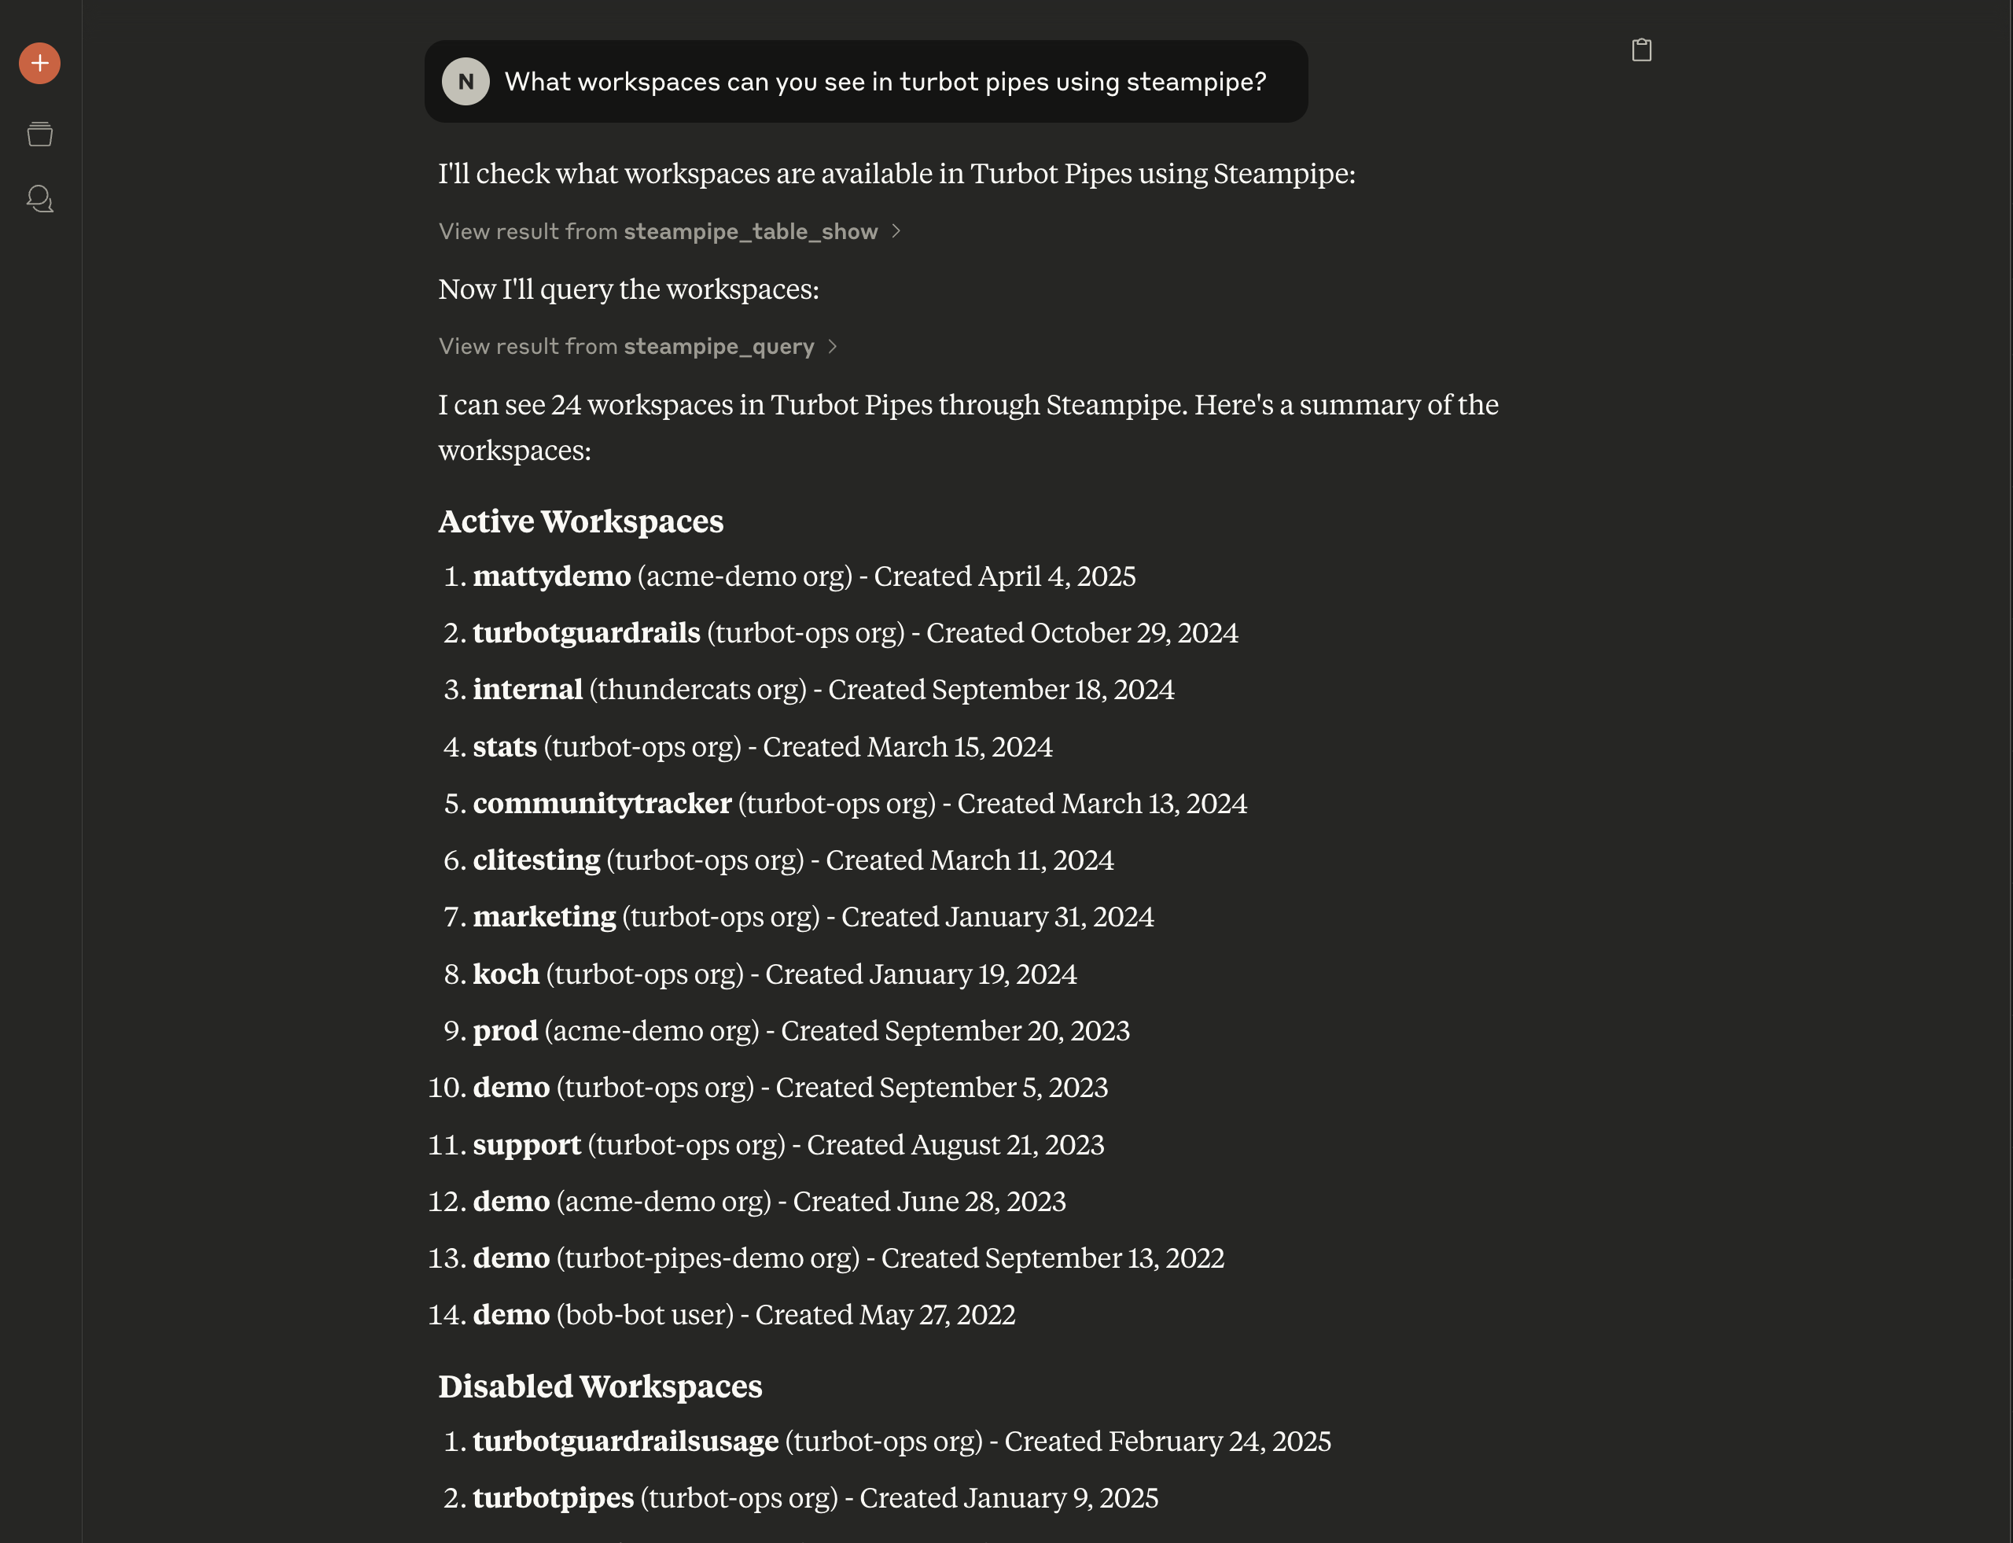Click the communitytracker workspace name

click(x=602, y=804)
